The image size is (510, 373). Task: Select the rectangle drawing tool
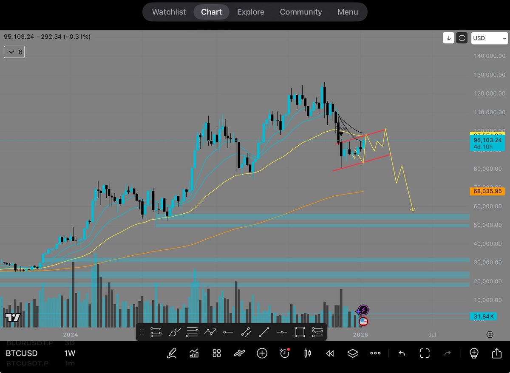(300, 332)
